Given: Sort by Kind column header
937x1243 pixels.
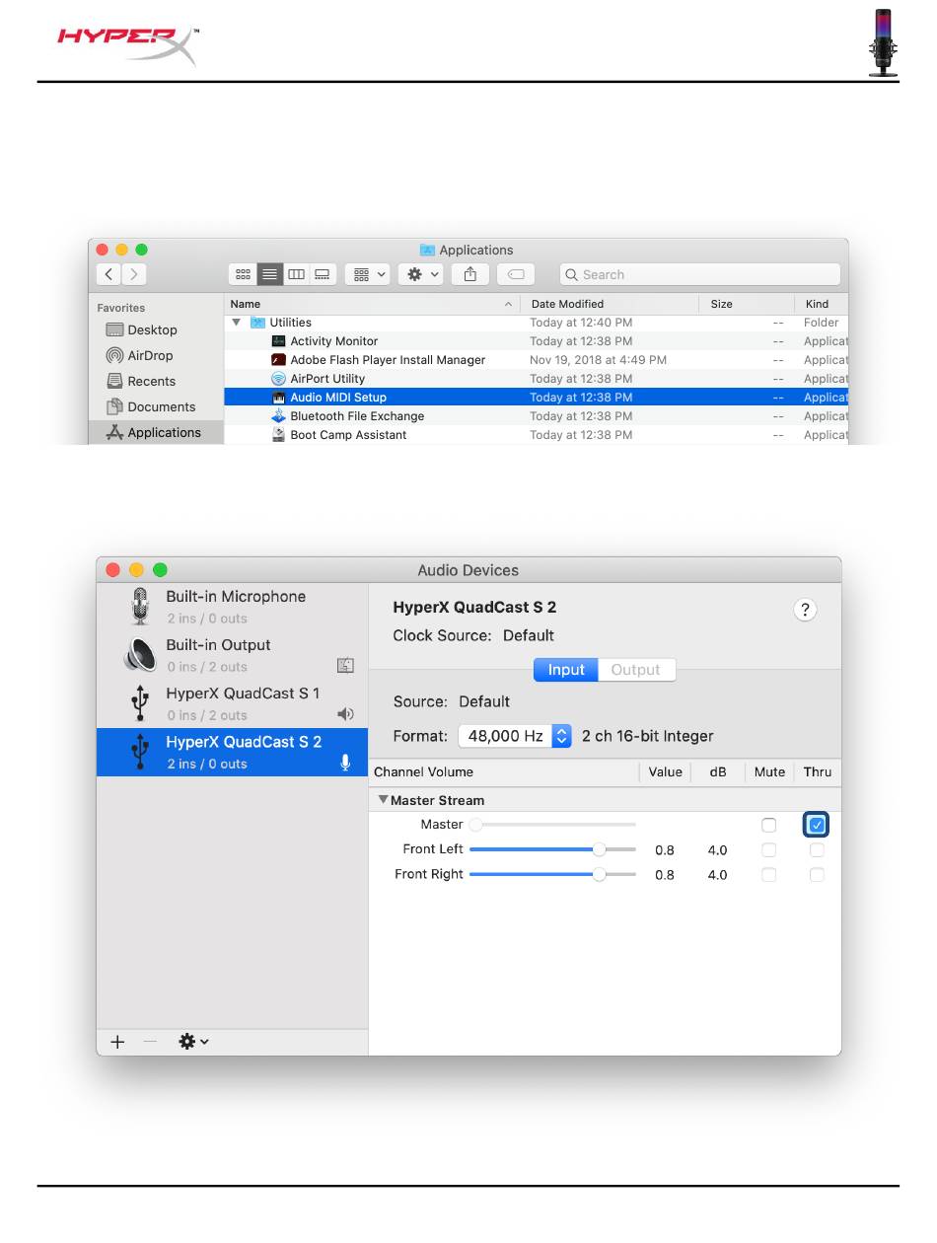Looking at the screenshot, I should pos(822,304).
